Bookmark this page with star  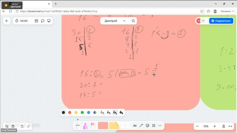tap(202, 11)
